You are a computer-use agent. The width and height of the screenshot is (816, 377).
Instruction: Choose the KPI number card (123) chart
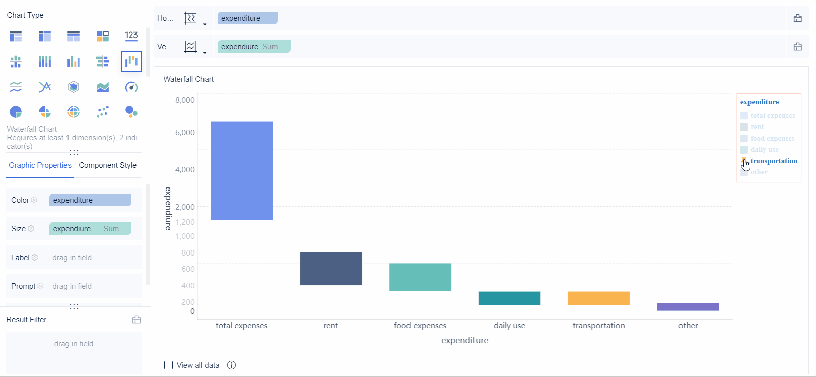click(x=131, y=36)
